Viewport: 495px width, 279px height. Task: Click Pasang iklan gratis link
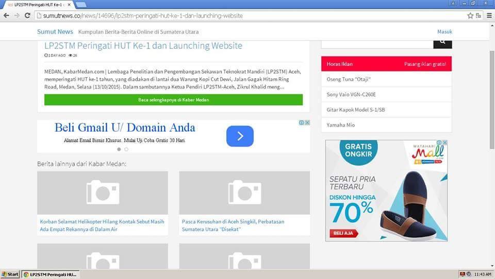[x=425, y=64]
